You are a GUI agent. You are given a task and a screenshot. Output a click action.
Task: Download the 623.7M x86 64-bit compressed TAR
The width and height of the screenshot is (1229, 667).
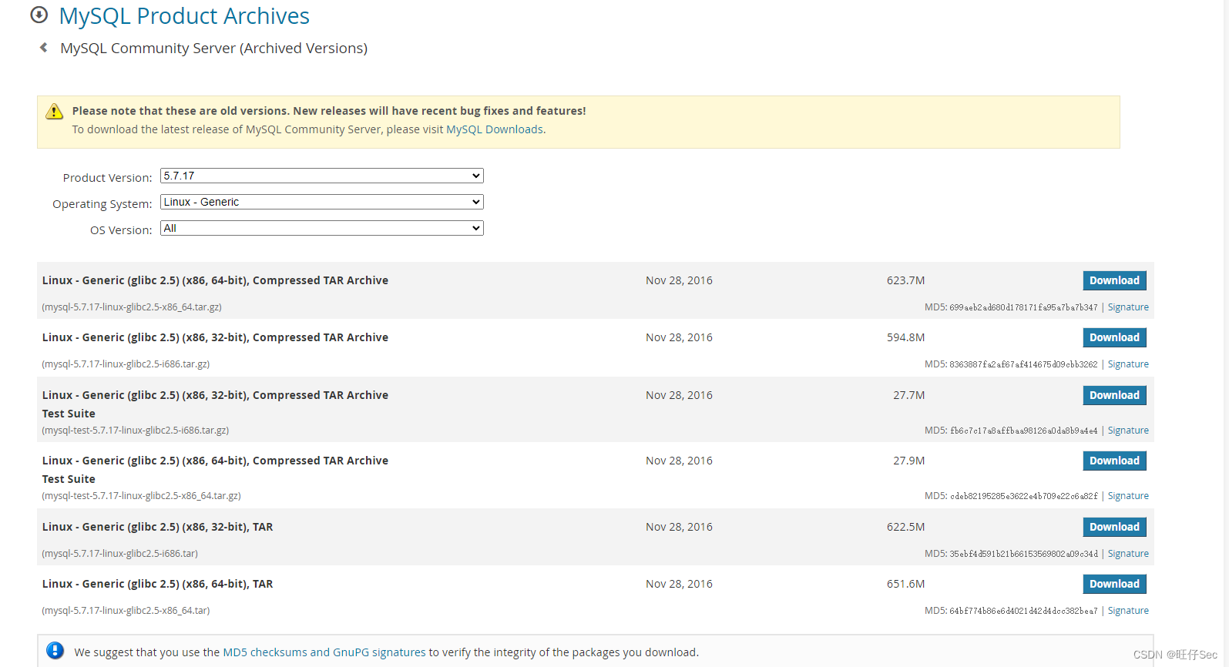tap(1114, 280)
